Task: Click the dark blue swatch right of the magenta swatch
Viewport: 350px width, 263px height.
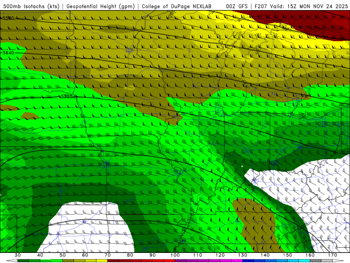Action: tap(248, 261)
